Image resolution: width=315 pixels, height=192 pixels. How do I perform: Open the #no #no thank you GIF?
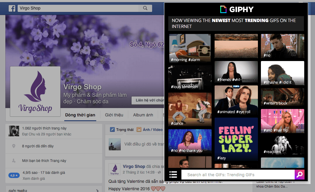(x=190, y=141)
